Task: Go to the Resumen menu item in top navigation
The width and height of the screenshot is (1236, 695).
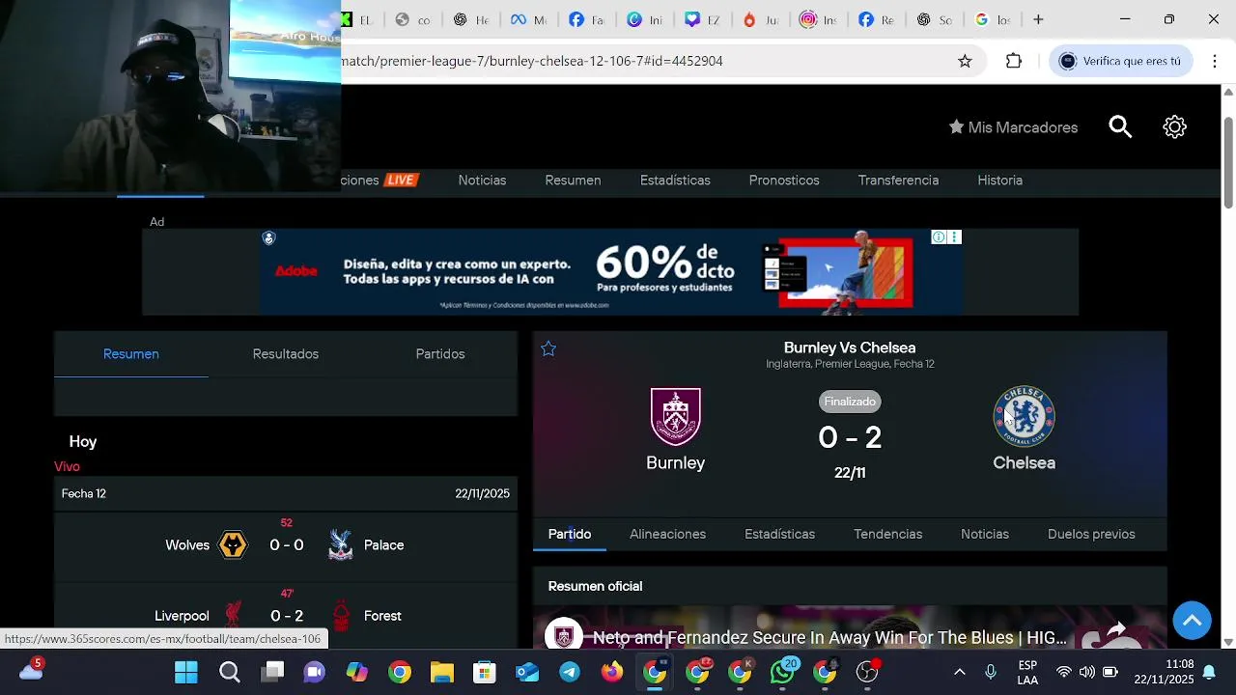Action: pyautogui.click(x=573, y=181)
